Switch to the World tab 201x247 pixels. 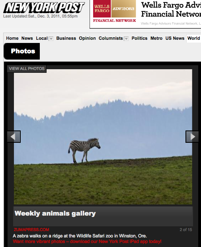(x=193, y=38)
